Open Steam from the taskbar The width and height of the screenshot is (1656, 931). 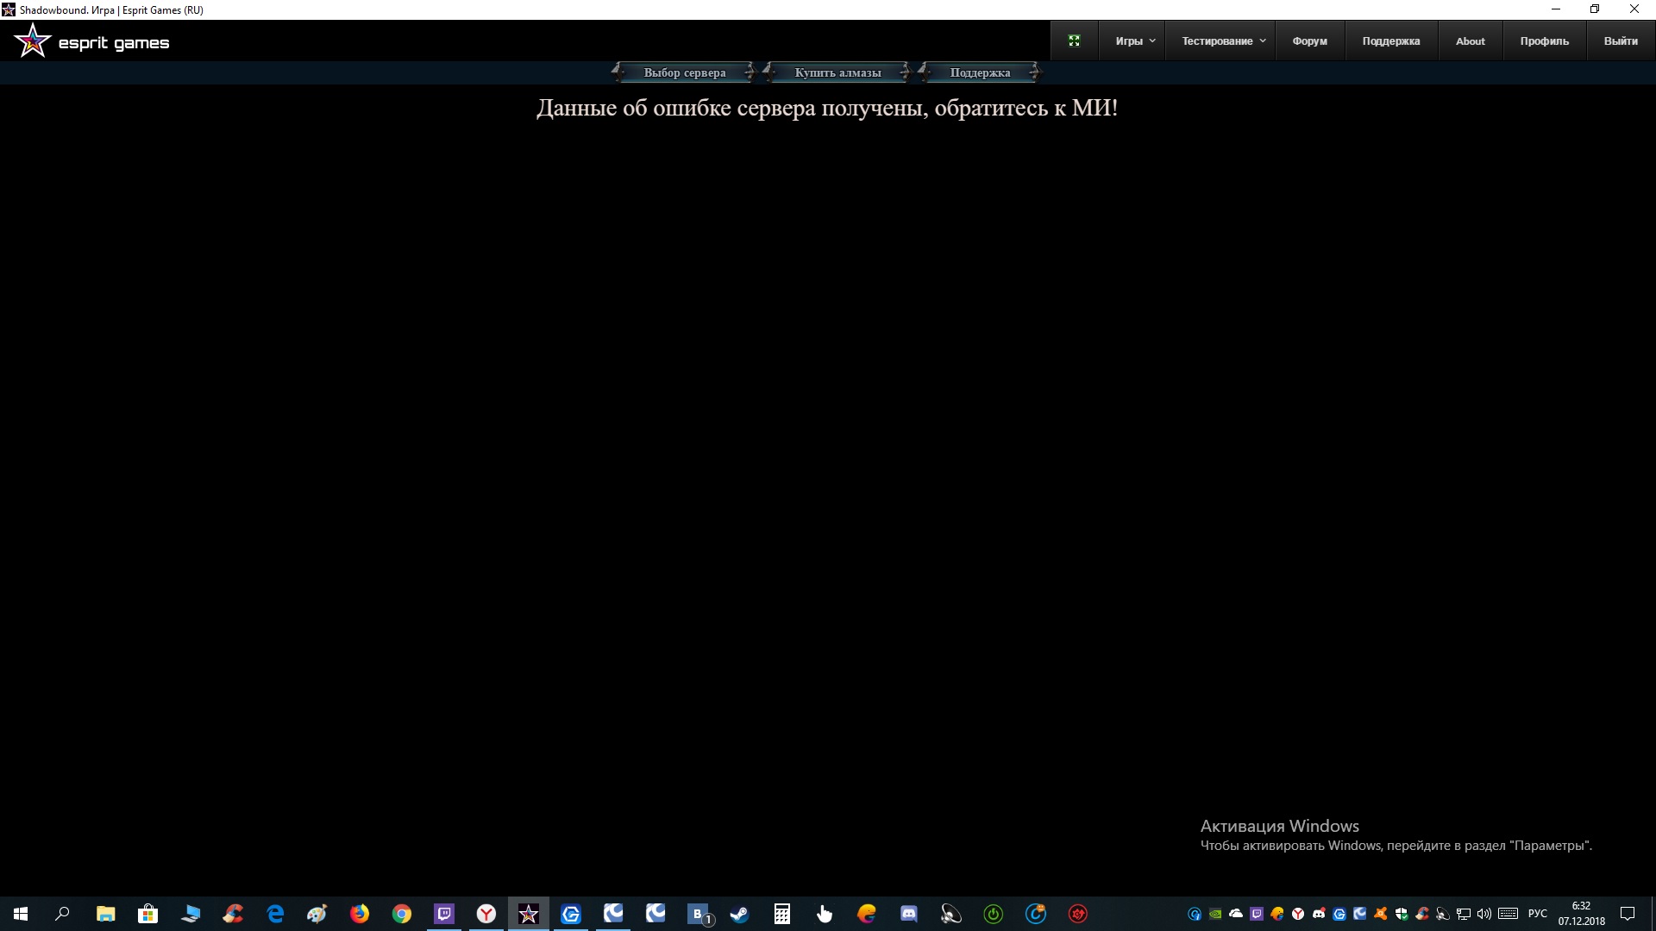pos(739,914)
